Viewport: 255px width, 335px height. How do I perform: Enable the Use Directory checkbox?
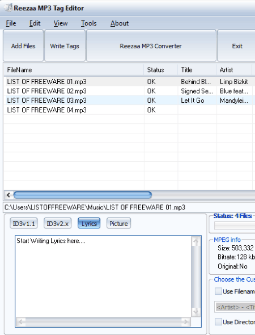[218, 322]
